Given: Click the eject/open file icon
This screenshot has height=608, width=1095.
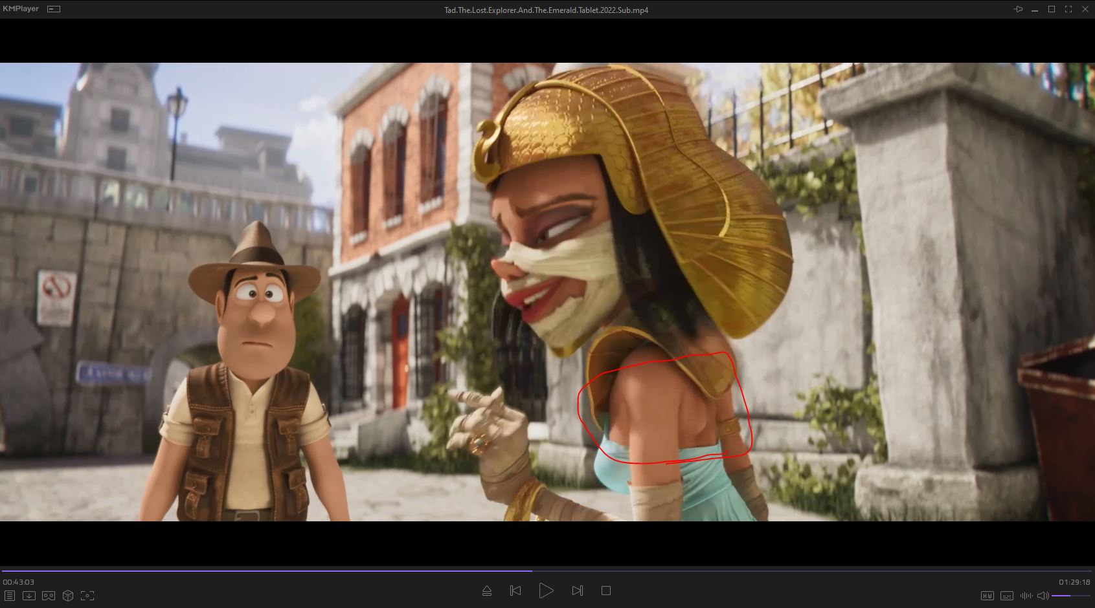Looking at the screenshot, I should point(487,591).
